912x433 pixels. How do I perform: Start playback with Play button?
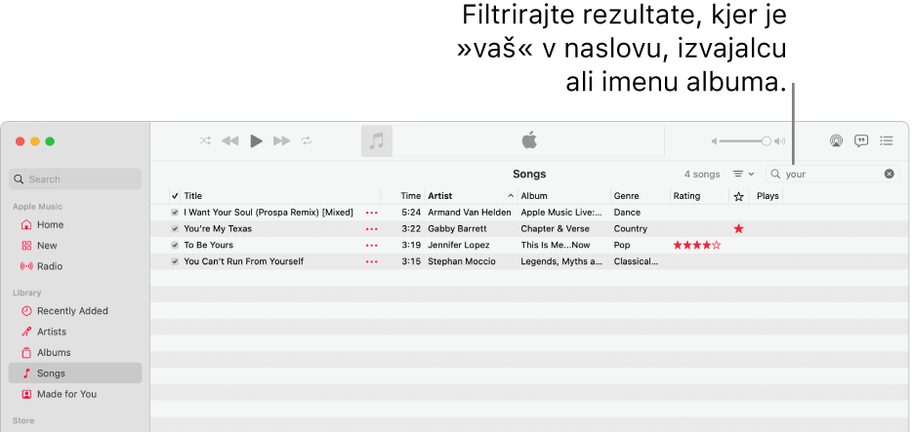(256, 140)
